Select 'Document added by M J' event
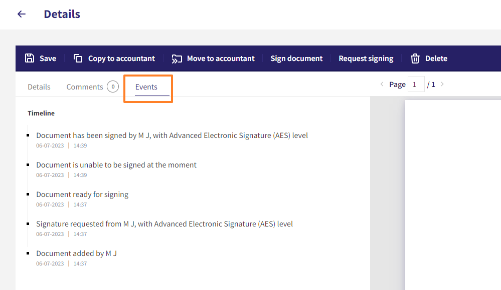The width and height of the screenshot is (501, 290). point(76,253)
